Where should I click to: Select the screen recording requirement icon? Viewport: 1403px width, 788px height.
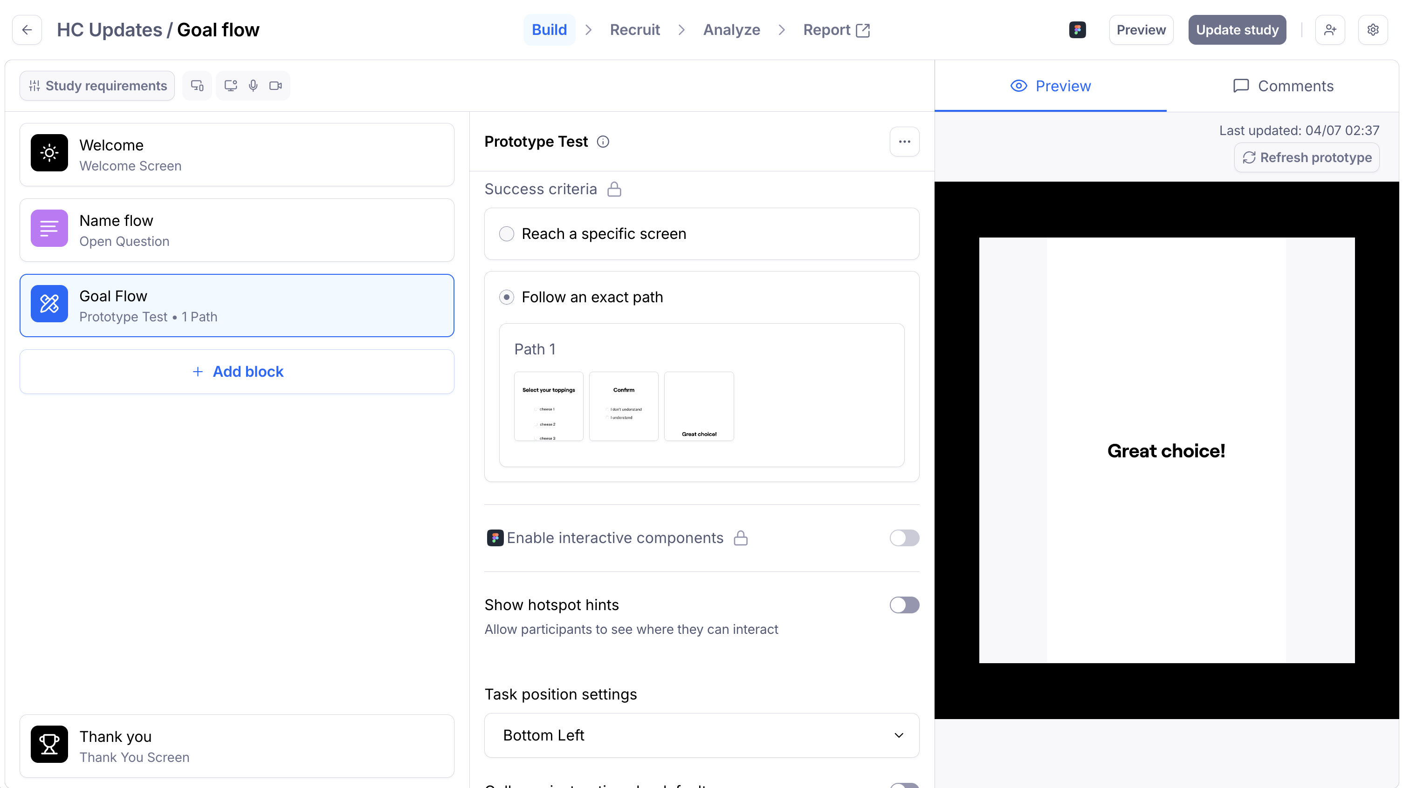(231, 86)
